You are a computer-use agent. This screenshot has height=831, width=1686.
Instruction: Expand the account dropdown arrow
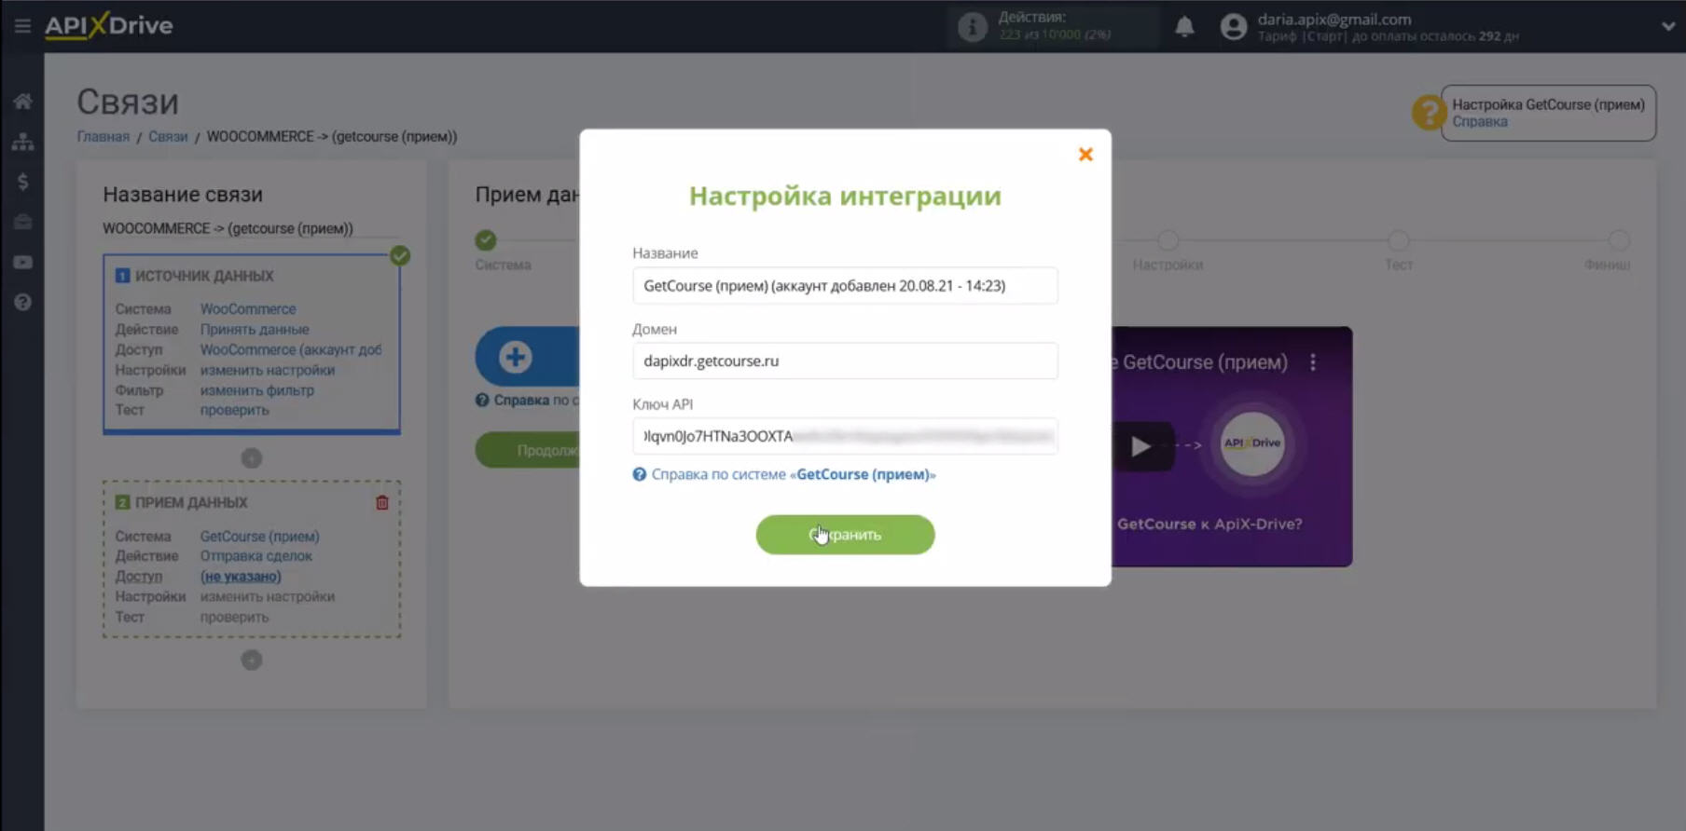pyautogui.click(x=1668, y=26)
